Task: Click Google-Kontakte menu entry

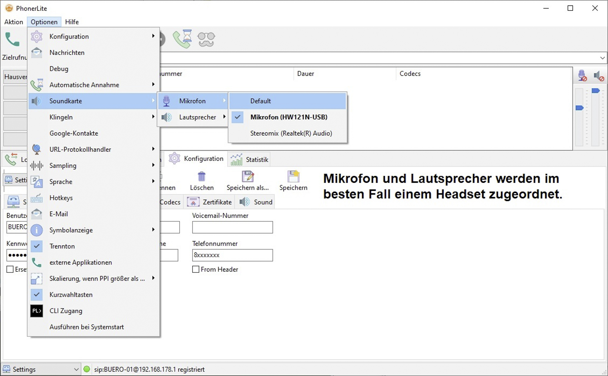Action: (93, 133)
